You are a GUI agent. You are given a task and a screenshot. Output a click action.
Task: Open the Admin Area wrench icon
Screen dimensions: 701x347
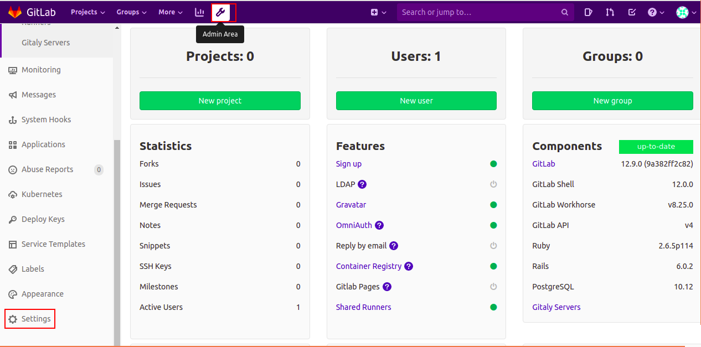click(220, 12)
